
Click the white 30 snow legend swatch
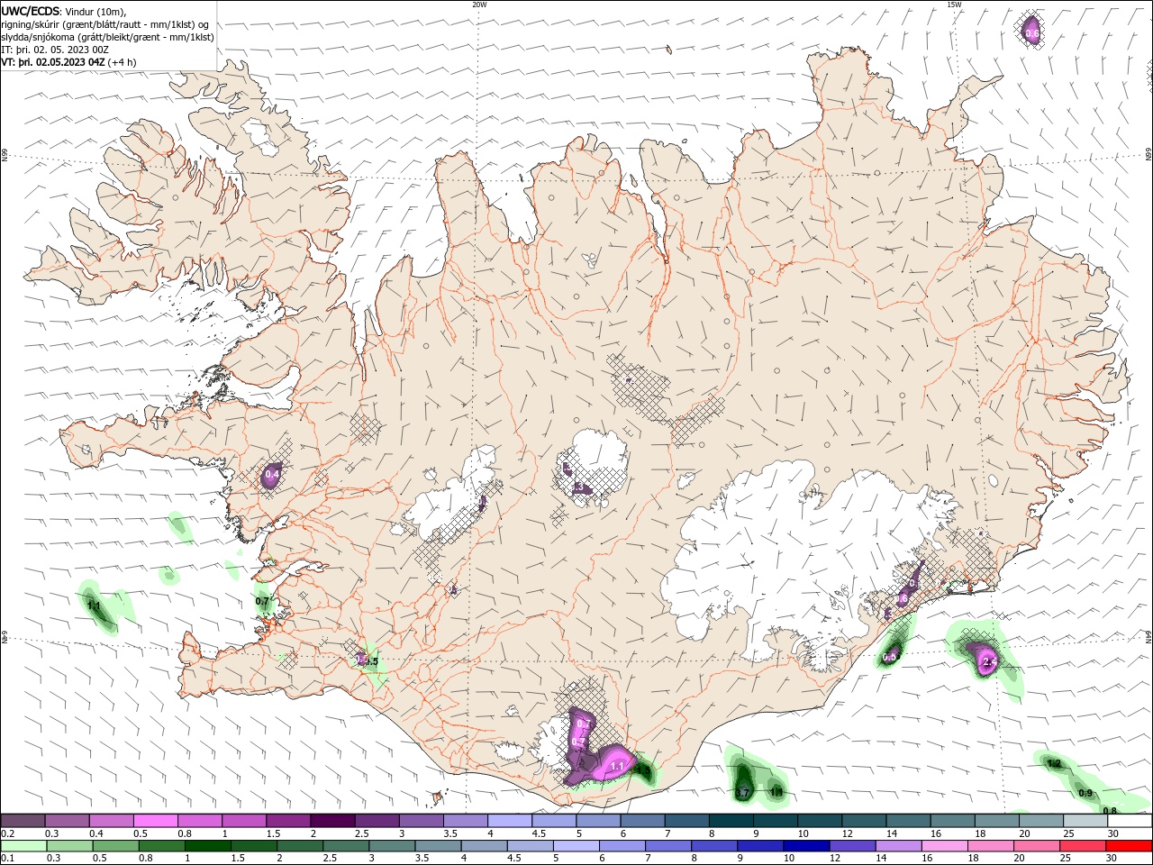[1128, 820]
